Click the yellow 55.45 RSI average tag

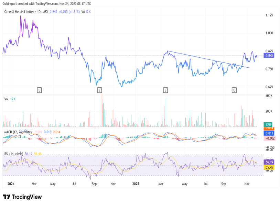(x=268, y=167)
